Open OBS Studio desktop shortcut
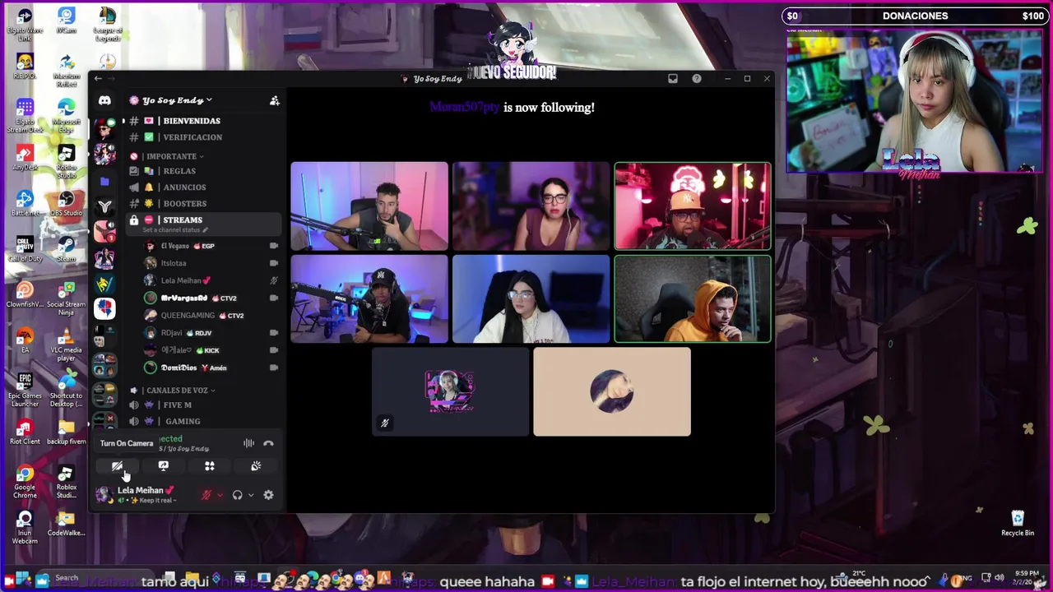This screenshot has height=592, width=1053. click(x=66, y=204)
